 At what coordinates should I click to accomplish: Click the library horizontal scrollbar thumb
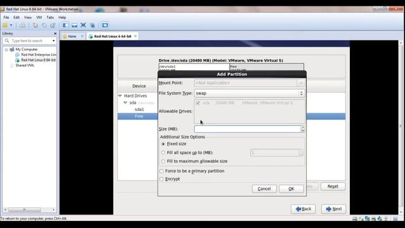pyautogui.click(x=25, y=210)
